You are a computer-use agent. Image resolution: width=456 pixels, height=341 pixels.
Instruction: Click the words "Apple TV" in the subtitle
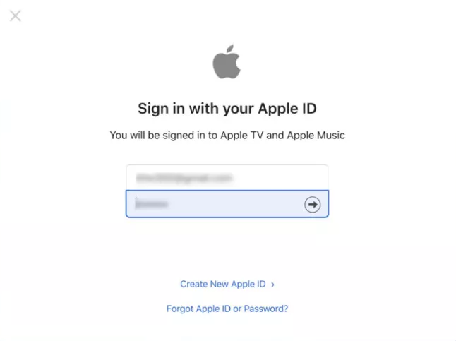point(241,136)
